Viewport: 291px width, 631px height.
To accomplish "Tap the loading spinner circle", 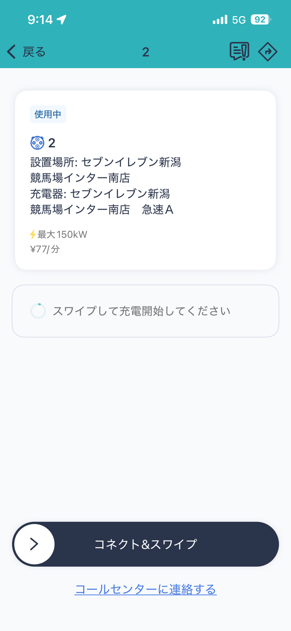I will click(38, 311).
